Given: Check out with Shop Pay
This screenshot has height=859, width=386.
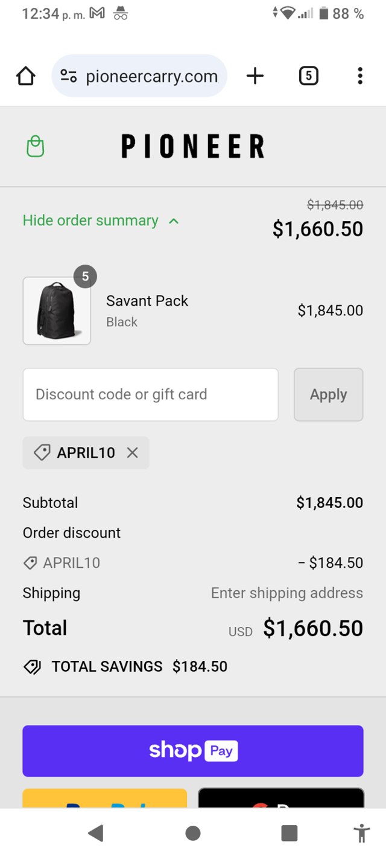Looking at the screenshot, I should pos(193,751).
